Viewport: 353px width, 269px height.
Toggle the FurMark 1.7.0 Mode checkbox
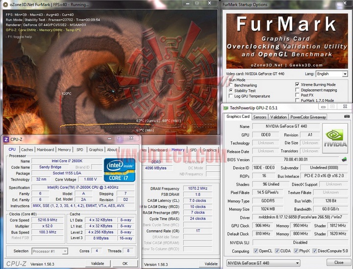coord(297,100)
